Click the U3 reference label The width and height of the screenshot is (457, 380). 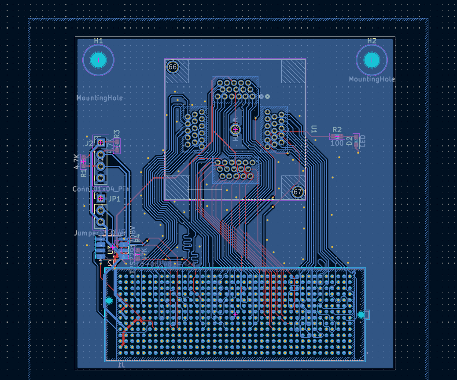(111, 249)
